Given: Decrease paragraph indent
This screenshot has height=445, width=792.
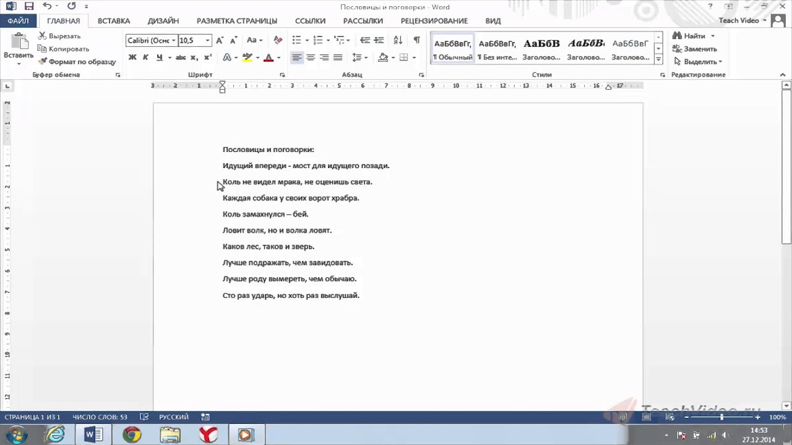Looking at the screenshot, I should coord(365,40).
